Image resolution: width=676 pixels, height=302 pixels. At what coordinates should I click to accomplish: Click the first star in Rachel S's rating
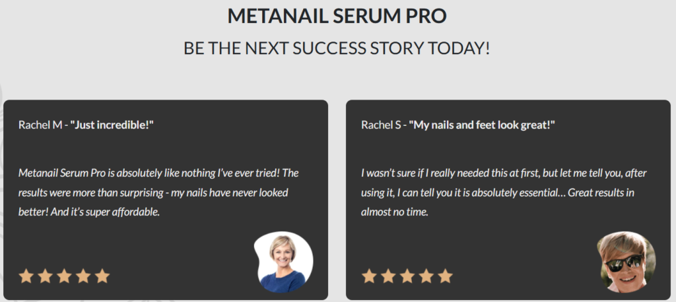point(369,276)
